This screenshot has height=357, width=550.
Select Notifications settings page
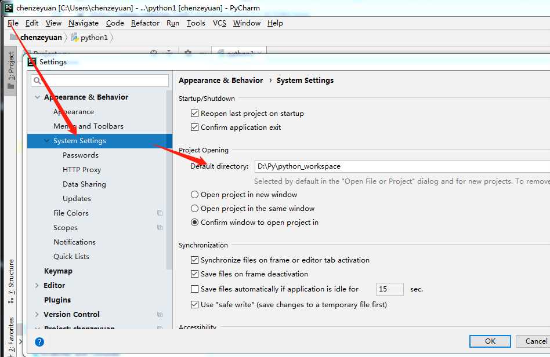click(x=74, y=242)
